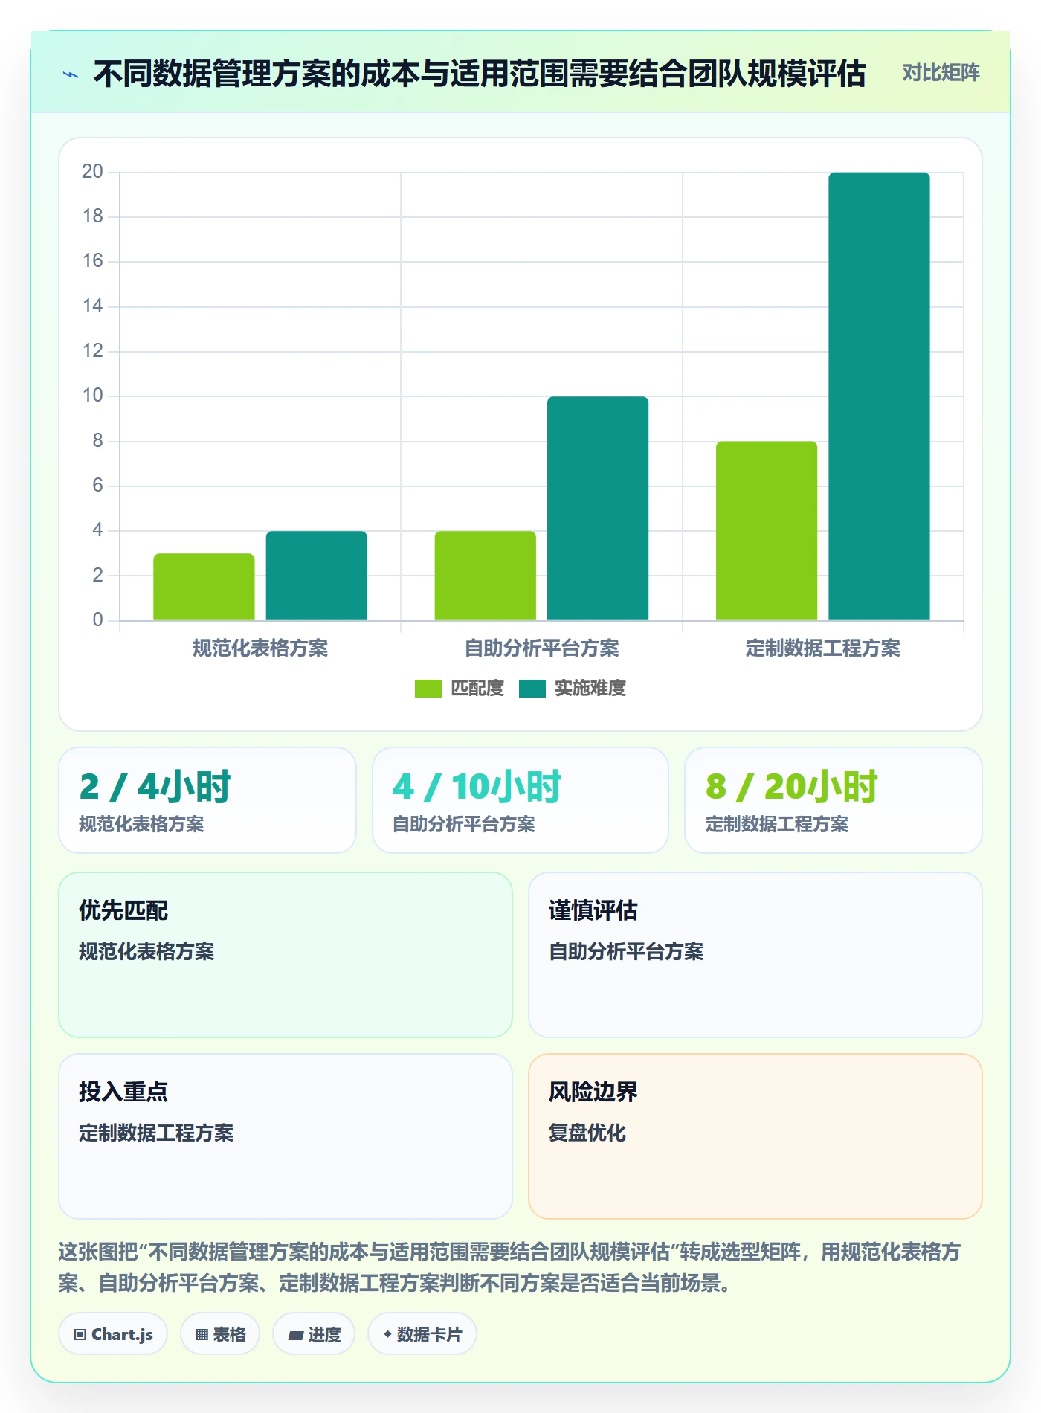Click the 对比矩阵 label in the header

click(941, 73)
